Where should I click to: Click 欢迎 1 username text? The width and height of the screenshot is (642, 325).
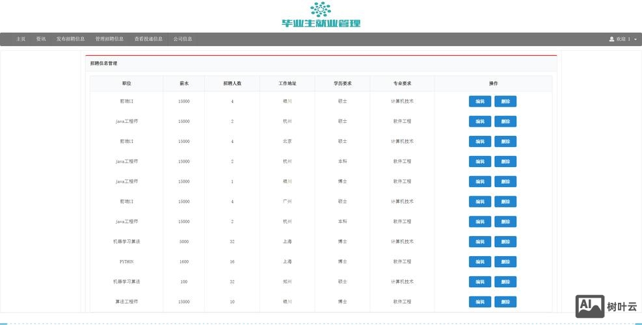623,39
